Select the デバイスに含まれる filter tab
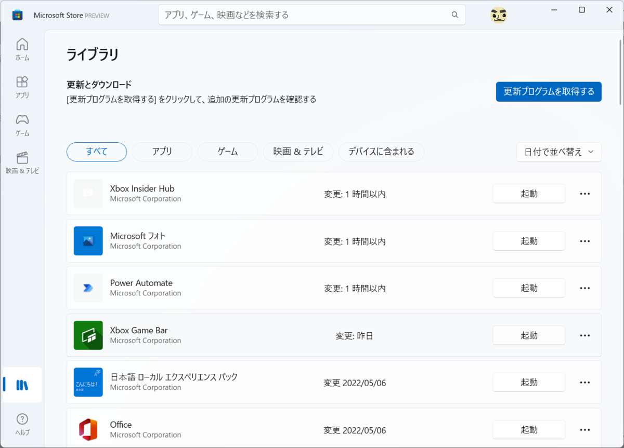Viewport: 624px width, 448px height. point(381,152)
